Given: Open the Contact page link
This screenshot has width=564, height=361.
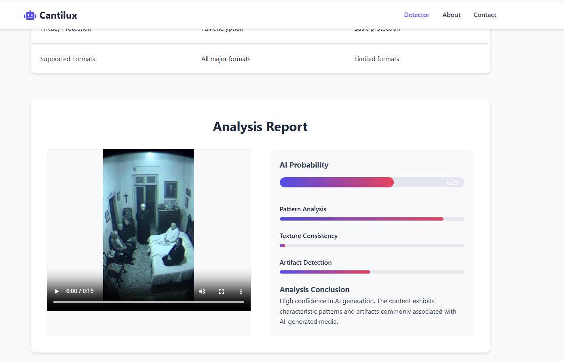Looking at the screenshot, I should click(485, 15).
